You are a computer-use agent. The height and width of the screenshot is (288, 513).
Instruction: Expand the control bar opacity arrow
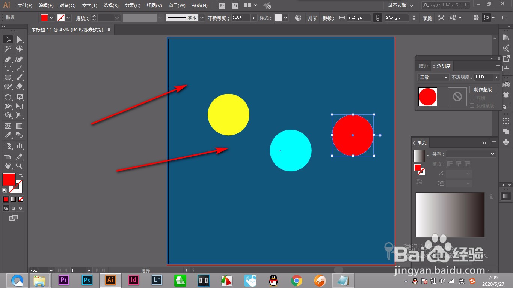click(254, 18)
